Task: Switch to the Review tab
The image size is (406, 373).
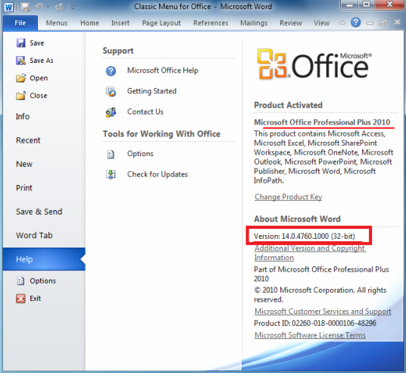Action: 291,23
